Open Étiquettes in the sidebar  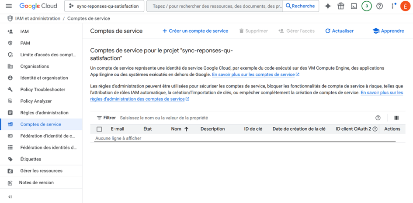41,159
